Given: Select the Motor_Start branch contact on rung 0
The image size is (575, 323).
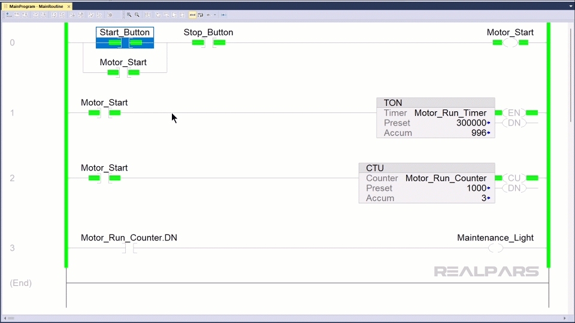Looking at the screenshot, I should [123, 72].
